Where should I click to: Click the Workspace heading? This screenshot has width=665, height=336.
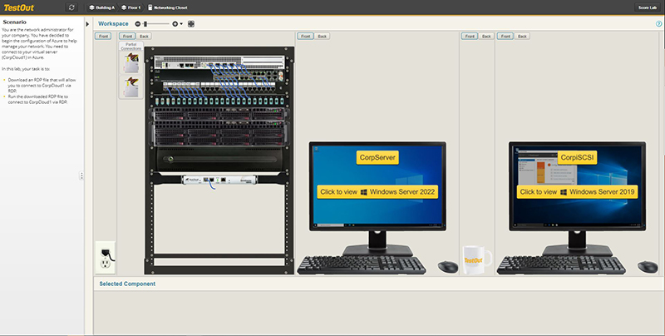point(113,24)
